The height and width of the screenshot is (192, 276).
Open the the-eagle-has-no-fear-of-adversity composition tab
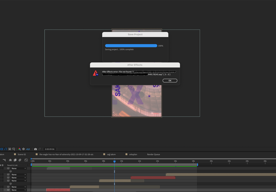click(x=66, y=154)
